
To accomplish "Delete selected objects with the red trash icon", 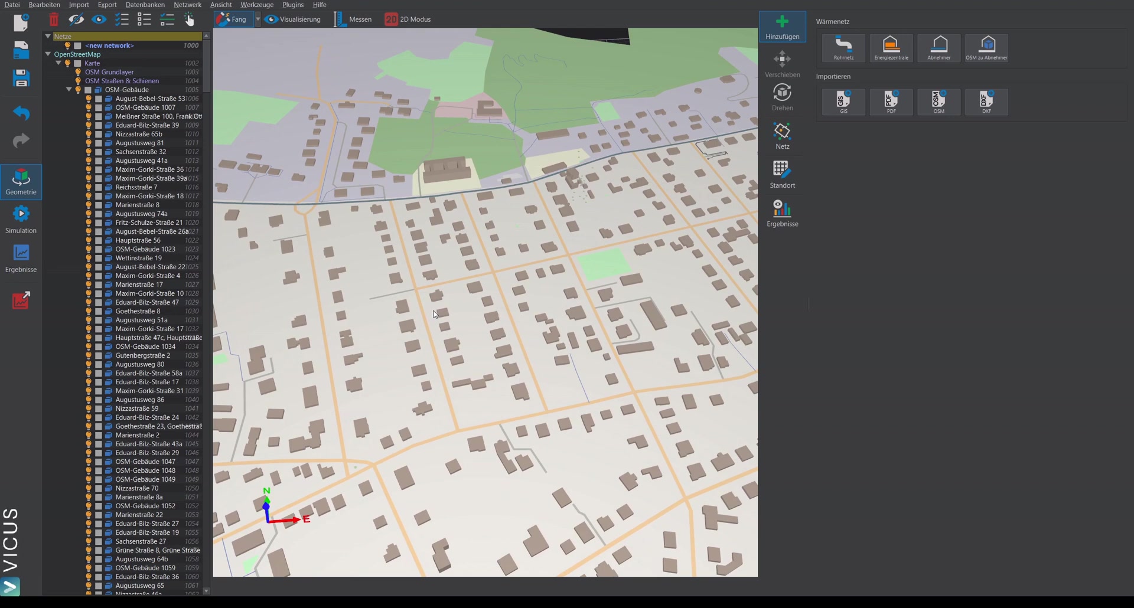I will click(x=54, y=19).
